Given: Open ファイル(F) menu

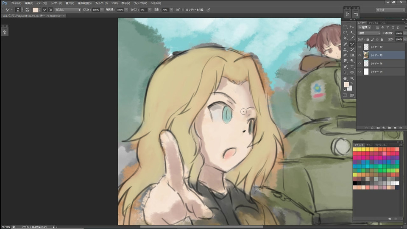Looking at the screenshot, I should [x=16, y=3].
